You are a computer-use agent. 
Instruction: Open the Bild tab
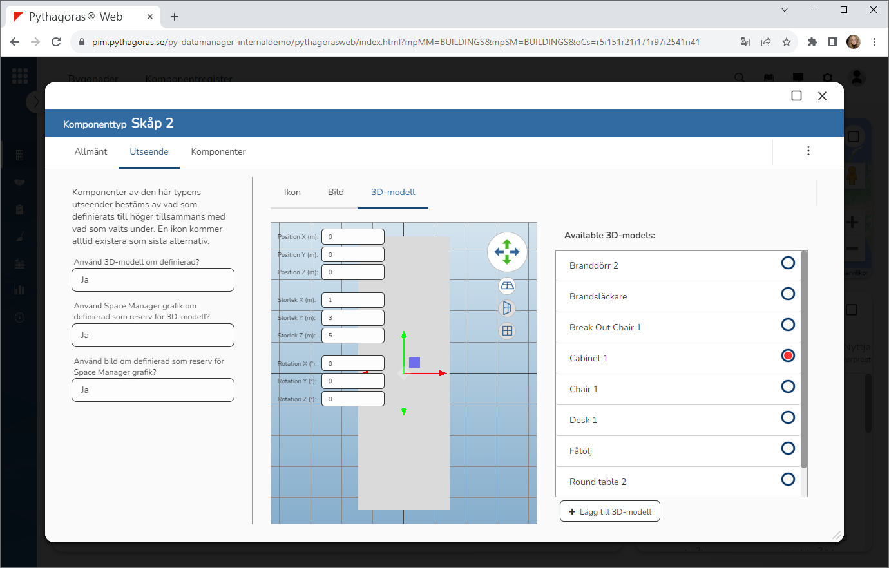point(336,193)
